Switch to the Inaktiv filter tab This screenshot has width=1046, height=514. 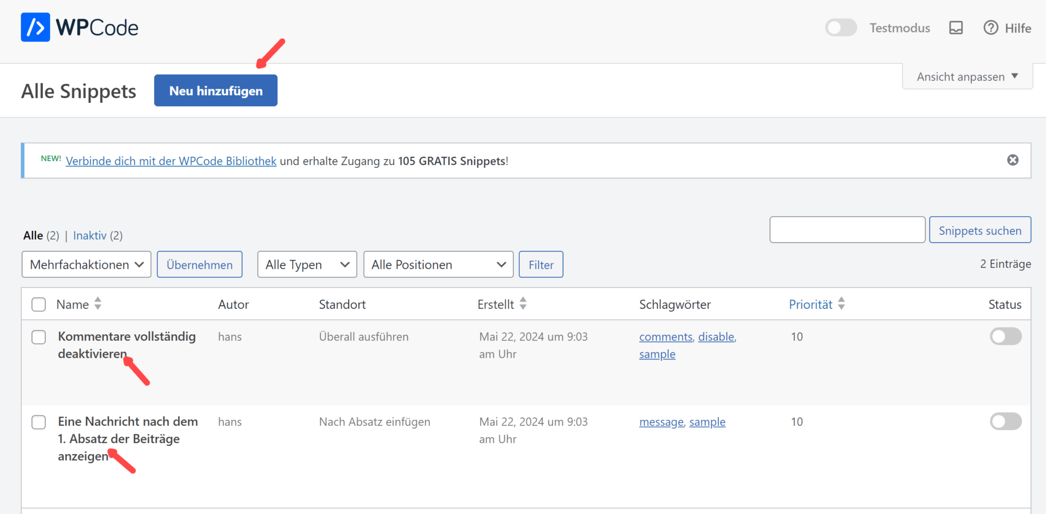(90, 236)
